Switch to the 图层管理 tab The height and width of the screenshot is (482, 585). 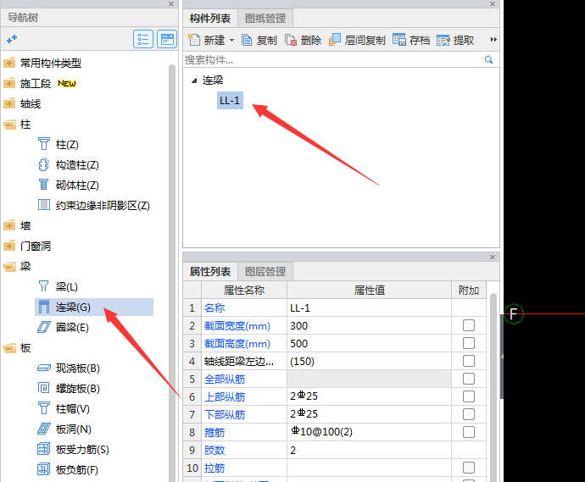(x=265, y=271)
